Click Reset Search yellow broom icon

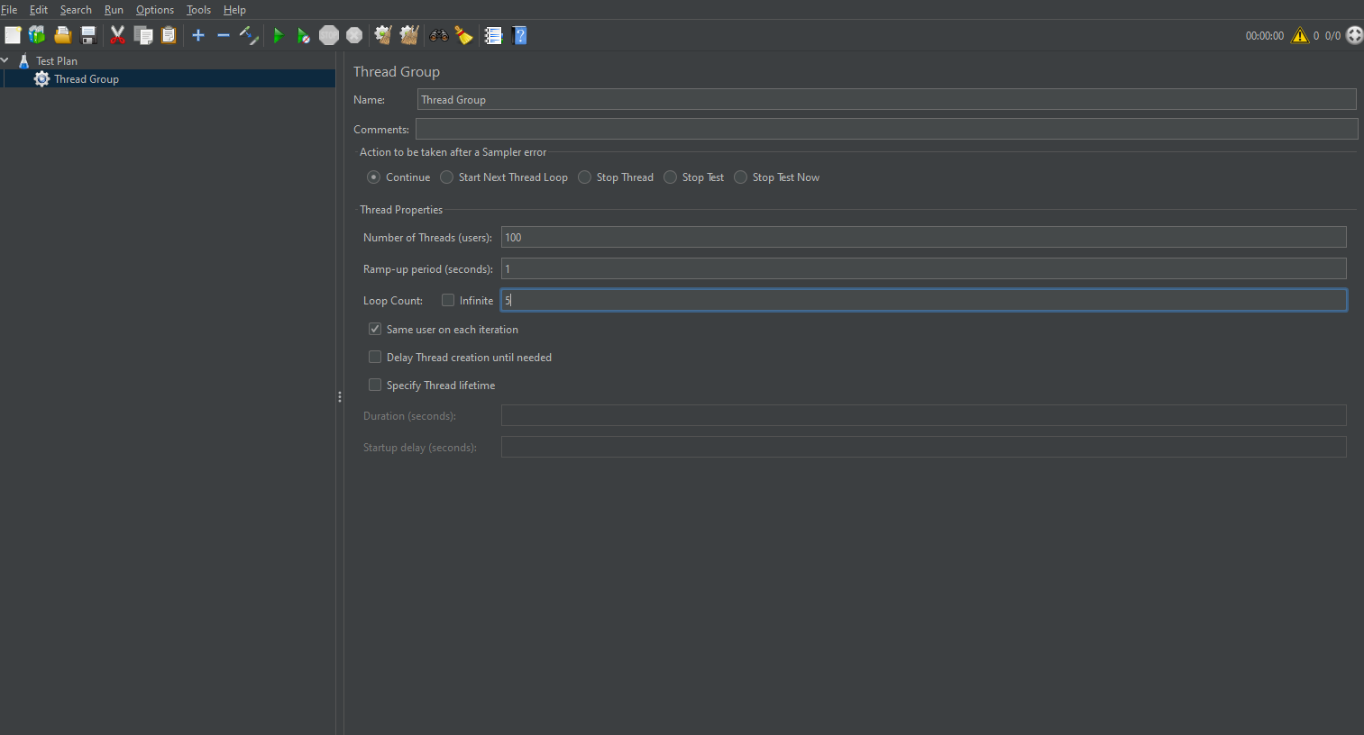[x=464, y=35]
